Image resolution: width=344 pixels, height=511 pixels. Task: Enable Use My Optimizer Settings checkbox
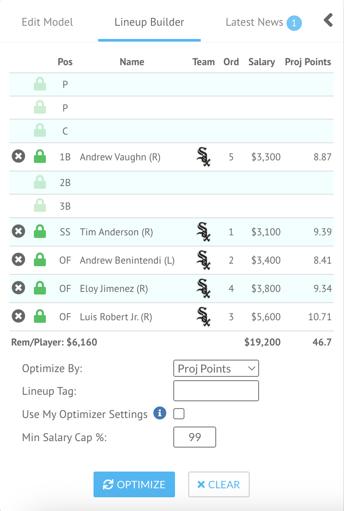tap(179, 414)
